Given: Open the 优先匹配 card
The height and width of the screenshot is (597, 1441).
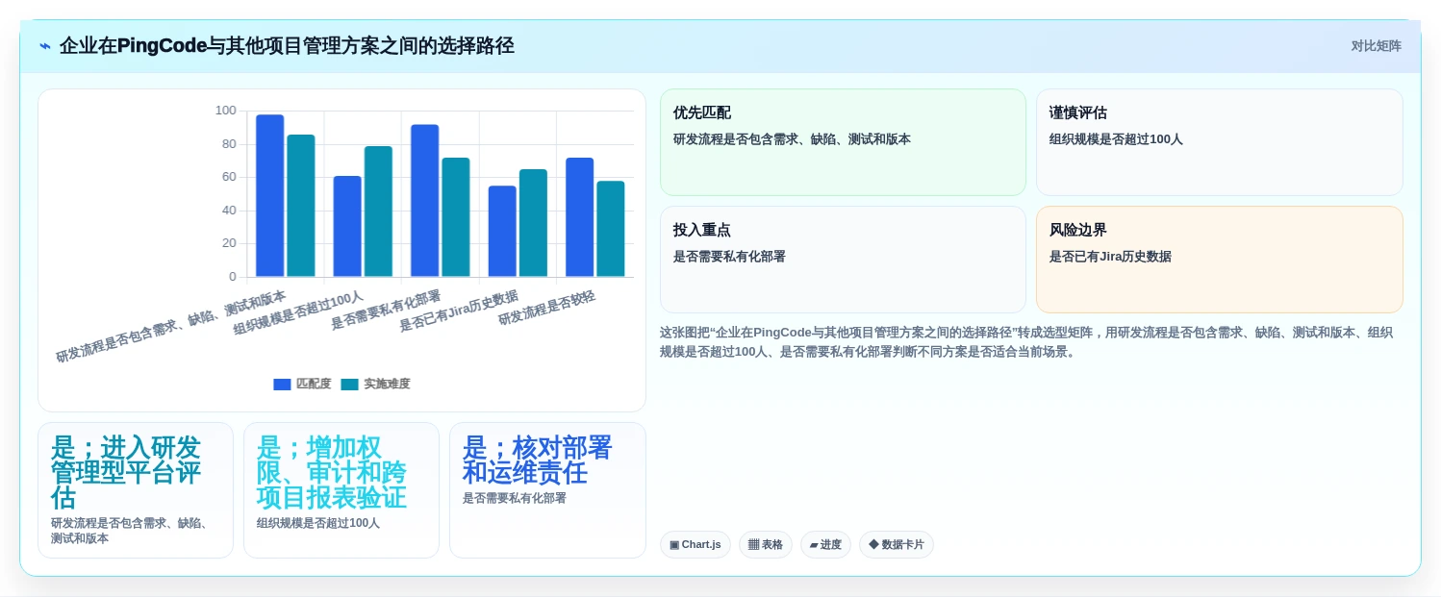Looking at the screenshot, I should (x=843, y=142).
